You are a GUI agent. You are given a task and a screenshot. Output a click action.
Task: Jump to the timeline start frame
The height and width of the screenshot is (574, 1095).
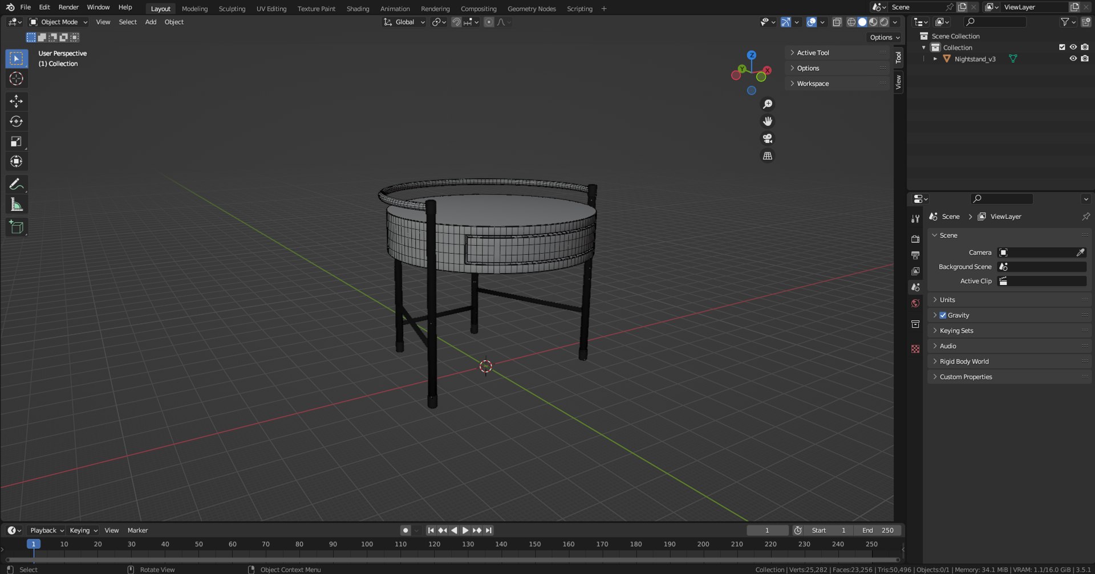pos(431,530)
